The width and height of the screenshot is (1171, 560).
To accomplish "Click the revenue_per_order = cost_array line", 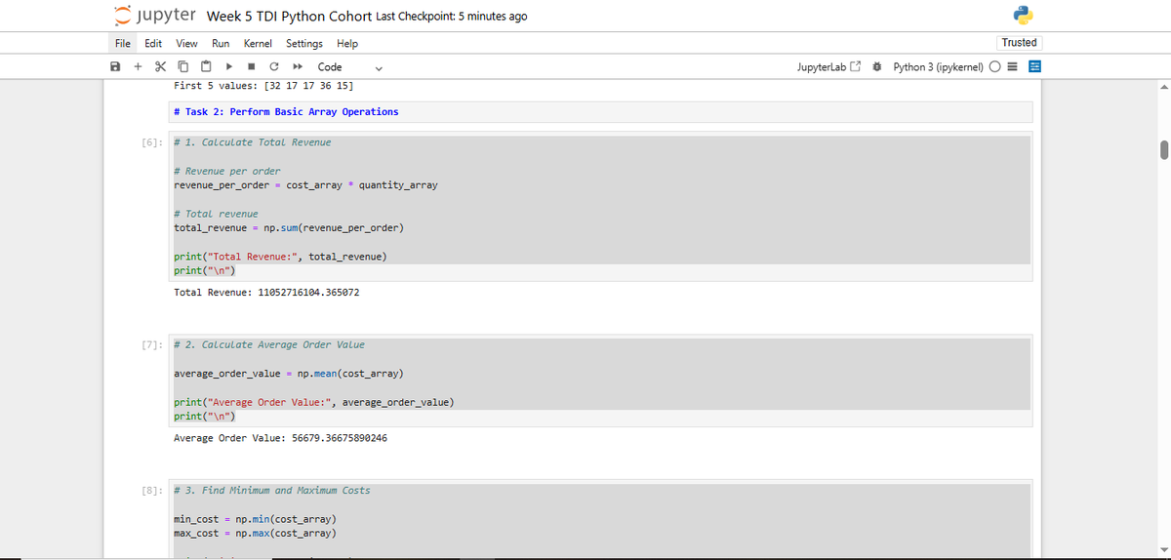I will tap(305, 185).
